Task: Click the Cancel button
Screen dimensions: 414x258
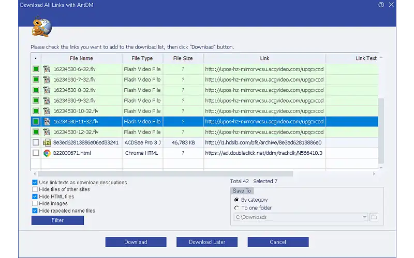Action: point(278,242)
